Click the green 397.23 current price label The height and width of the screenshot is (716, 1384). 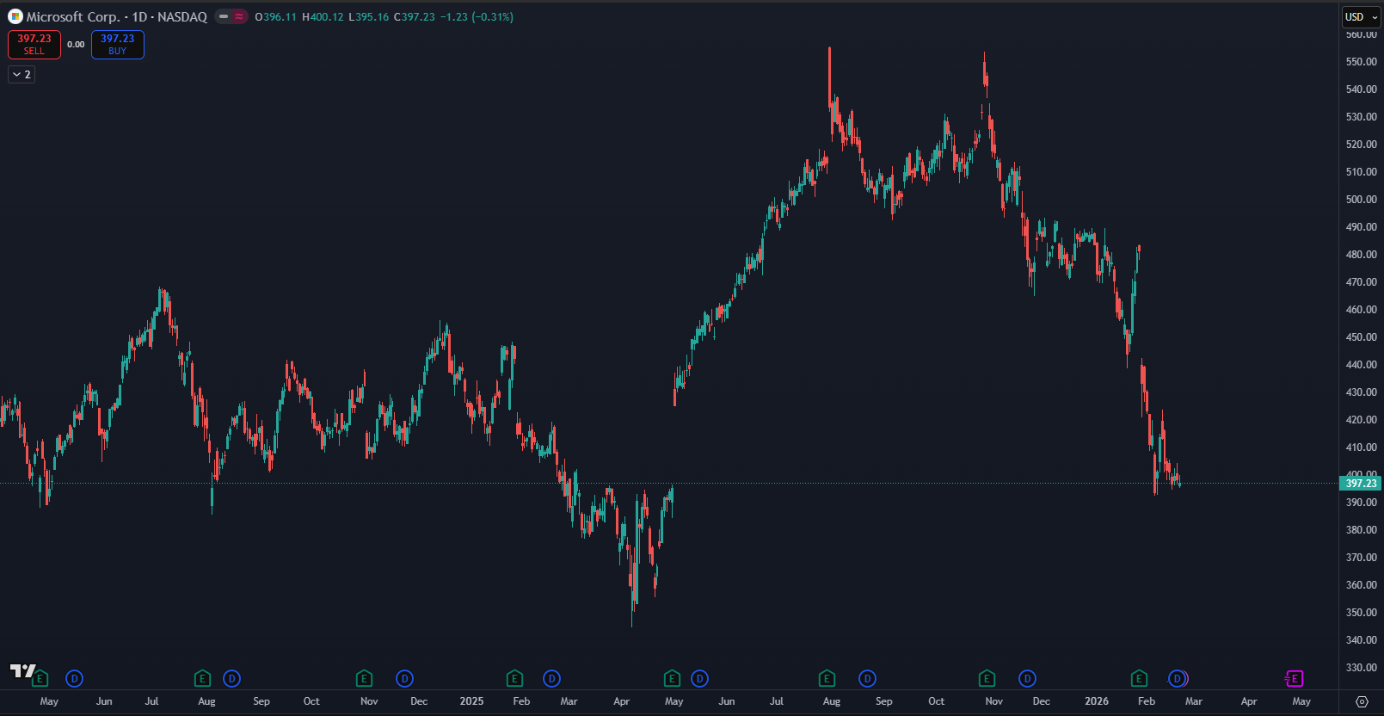pyautogui.click(x=1361, y=484)
